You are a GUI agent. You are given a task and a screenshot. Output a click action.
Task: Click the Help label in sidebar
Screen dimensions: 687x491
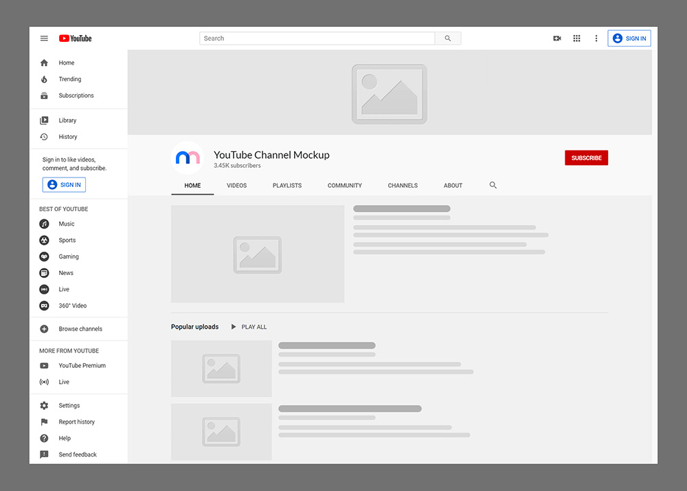coord(65,439)
